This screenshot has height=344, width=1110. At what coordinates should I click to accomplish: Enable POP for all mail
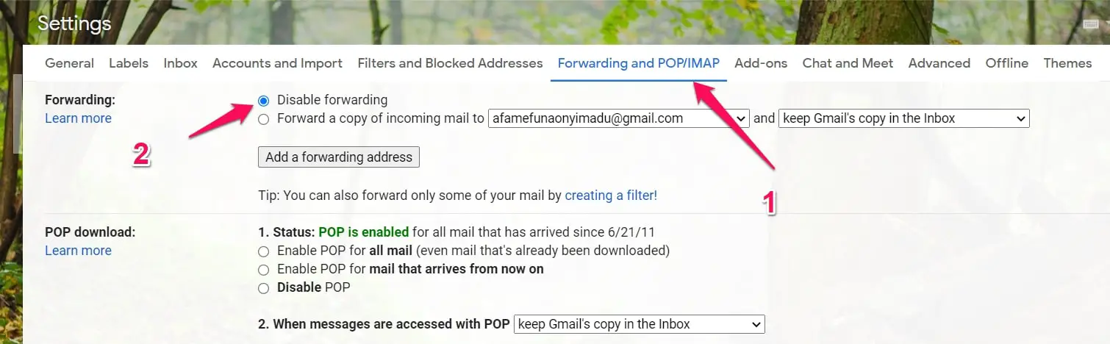pyautogui.click(x=263, y=251)
